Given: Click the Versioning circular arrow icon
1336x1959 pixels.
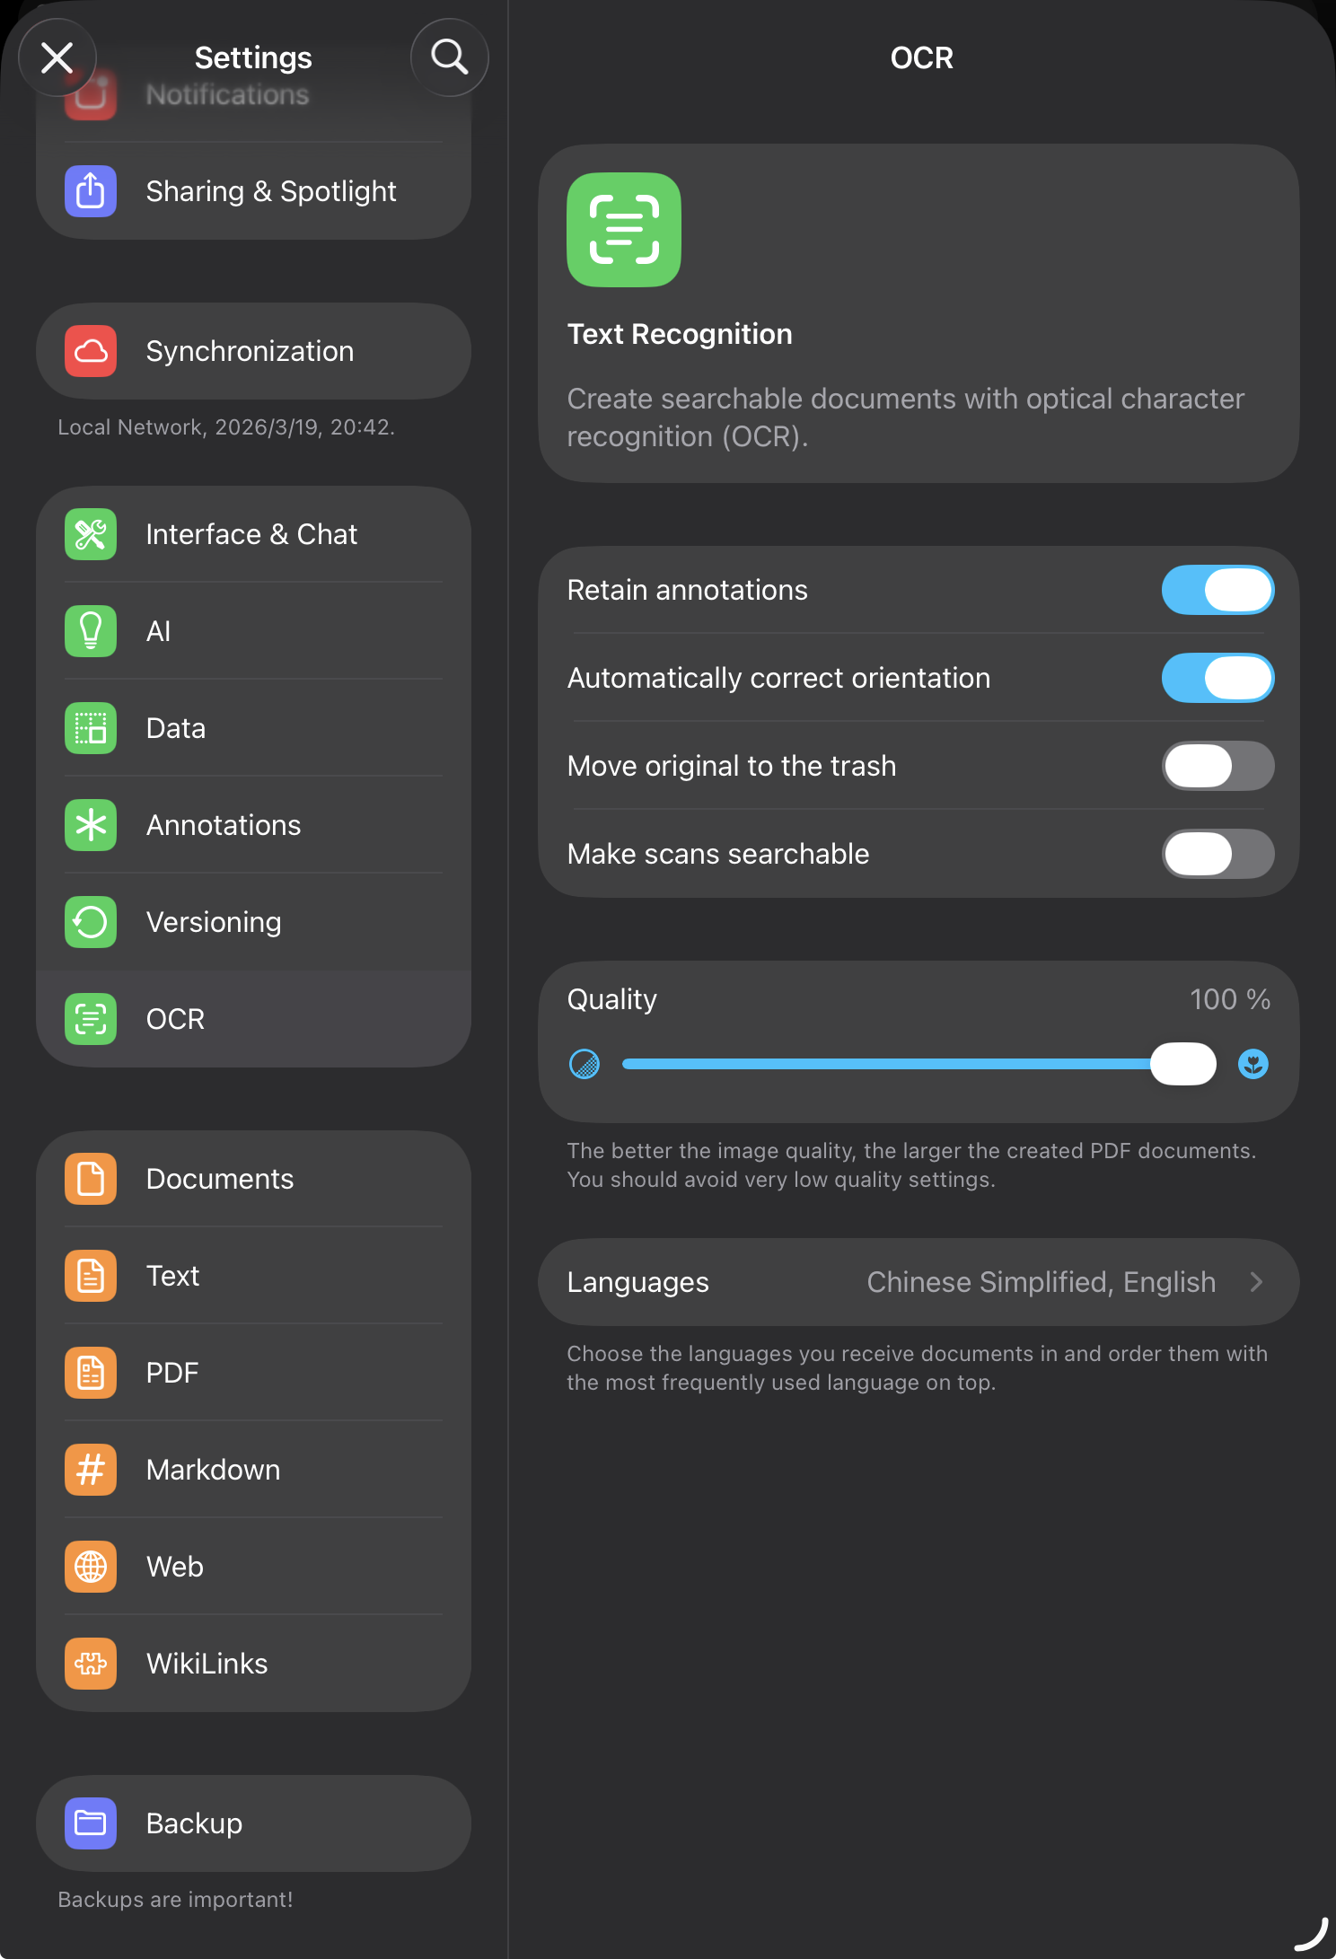Looking at the screenshot, I should point(91,922).
